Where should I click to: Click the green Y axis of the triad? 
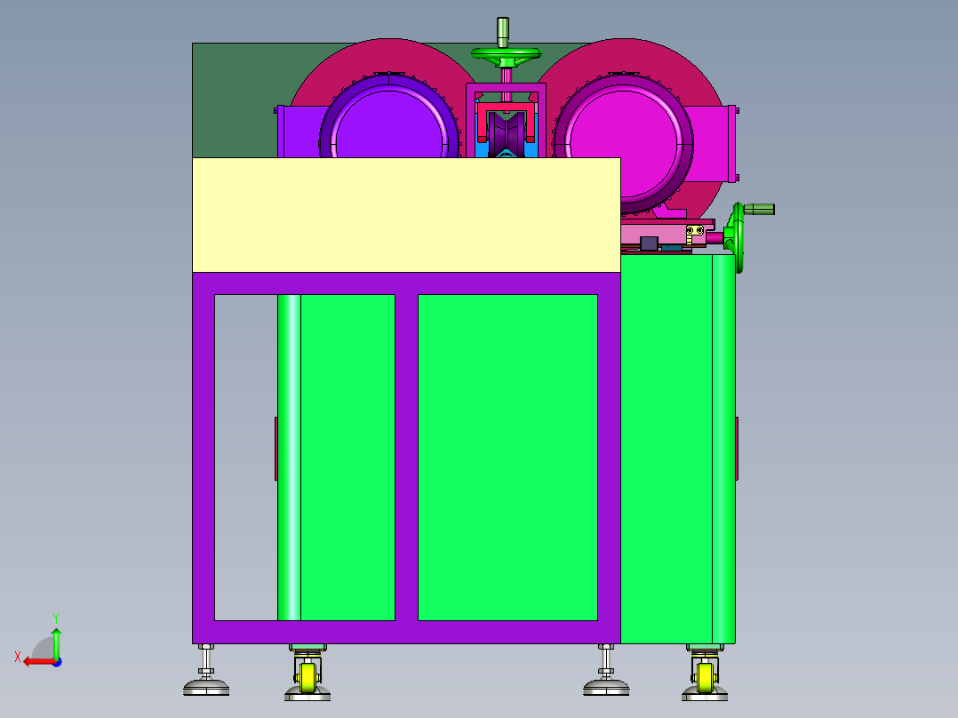click(56, 643)
